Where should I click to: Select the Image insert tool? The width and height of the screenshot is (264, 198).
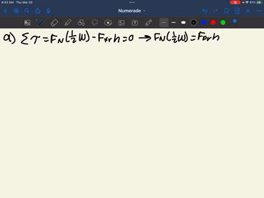pyautogui.click(x=122, y=23)
